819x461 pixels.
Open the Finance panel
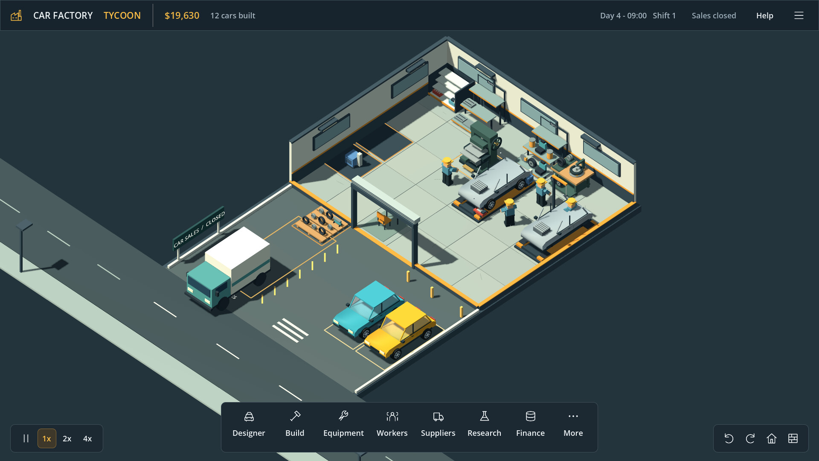530,425
